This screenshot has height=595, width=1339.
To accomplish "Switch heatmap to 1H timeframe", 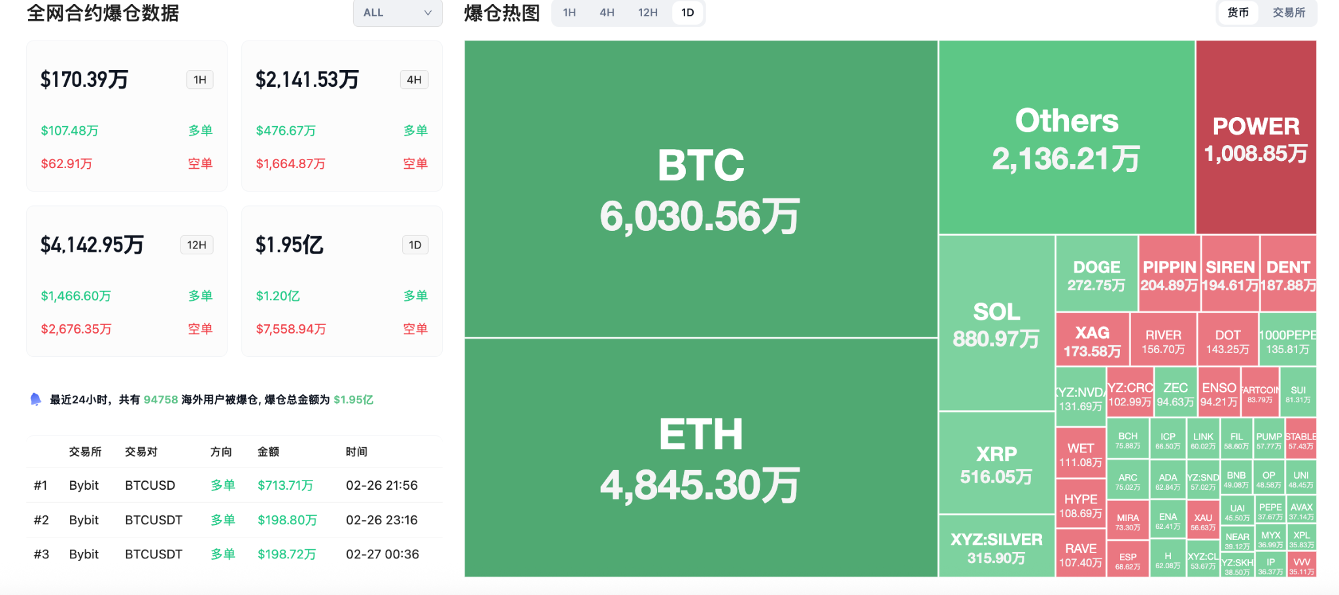I will [569, 13].
